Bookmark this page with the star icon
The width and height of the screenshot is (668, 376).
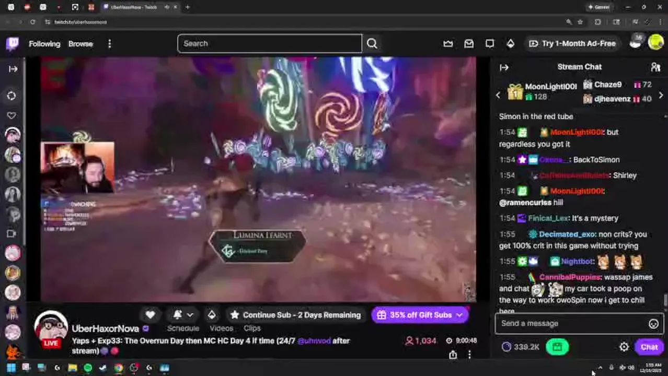[580, 22]
